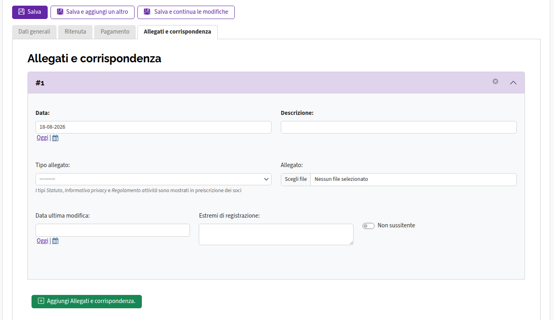Click the #1 entry header label
554x320 pixels.
tap(40, 83)
